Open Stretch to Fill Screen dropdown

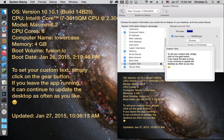tap(200, 45)
